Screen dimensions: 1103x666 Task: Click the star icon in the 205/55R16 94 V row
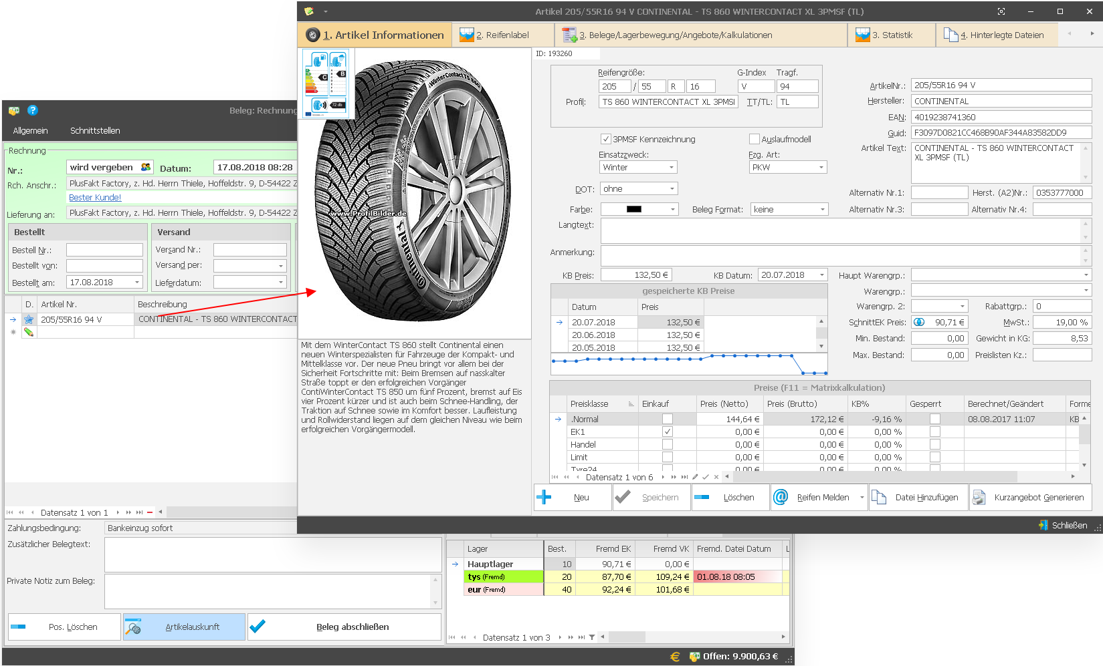(x=29, y=319)
